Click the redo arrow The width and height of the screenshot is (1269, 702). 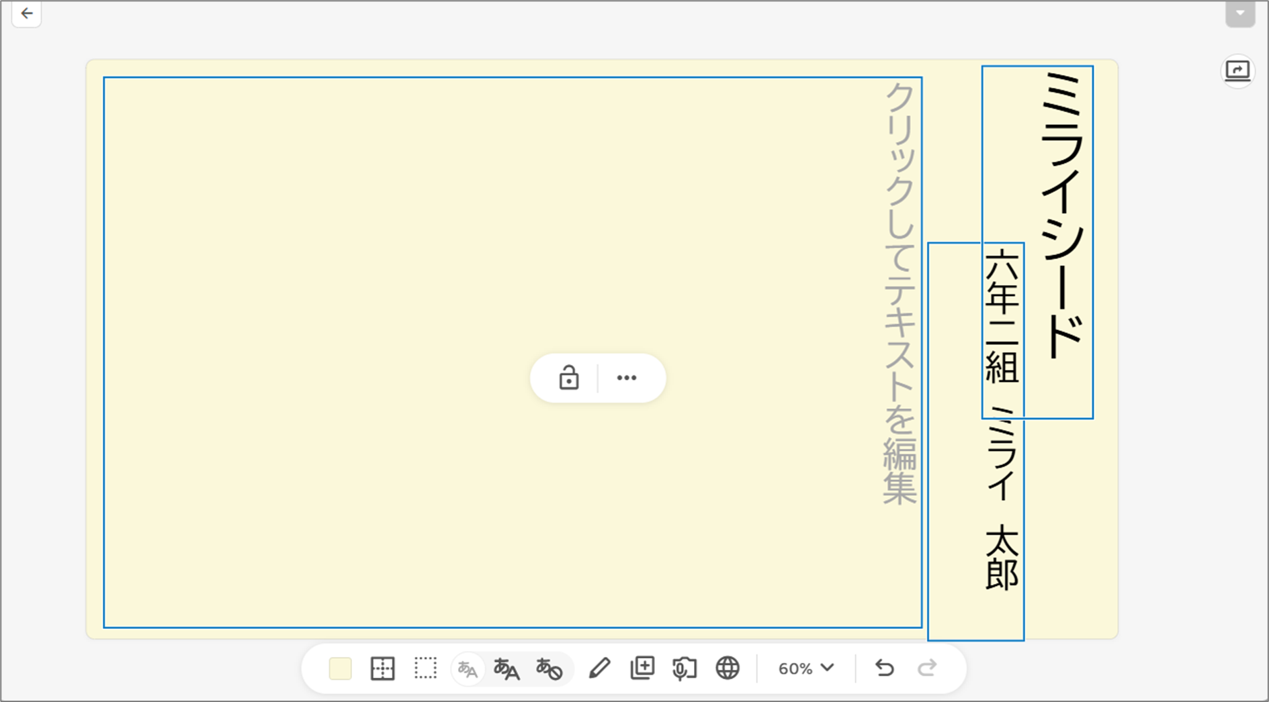[927, 668]
